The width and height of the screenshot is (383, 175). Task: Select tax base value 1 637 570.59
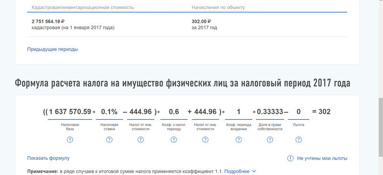tap(70, 112)
